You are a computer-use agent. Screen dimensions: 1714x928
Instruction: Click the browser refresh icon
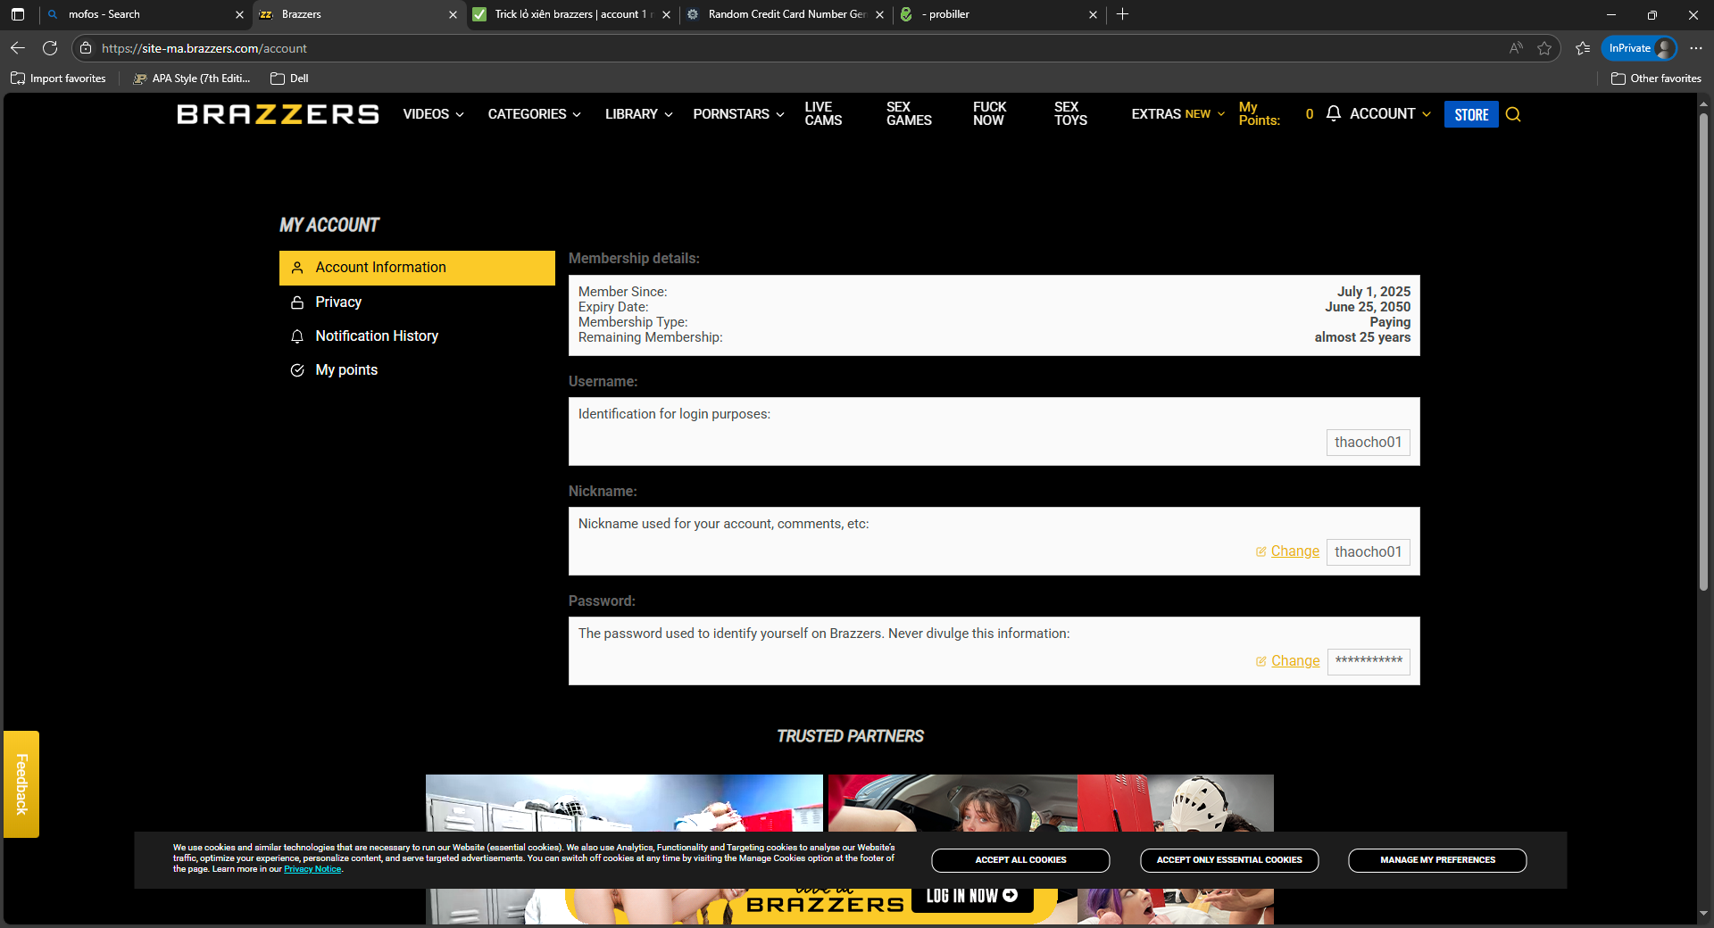click(x=50, y=48)
